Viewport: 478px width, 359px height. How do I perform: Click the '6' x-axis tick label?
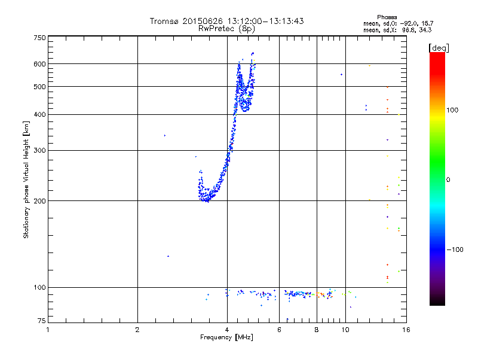(279, 330)
